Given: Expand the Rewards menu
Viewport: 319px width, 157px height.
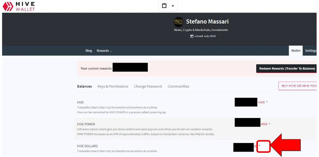Looking at the screenshot, I should coord(104,51).
